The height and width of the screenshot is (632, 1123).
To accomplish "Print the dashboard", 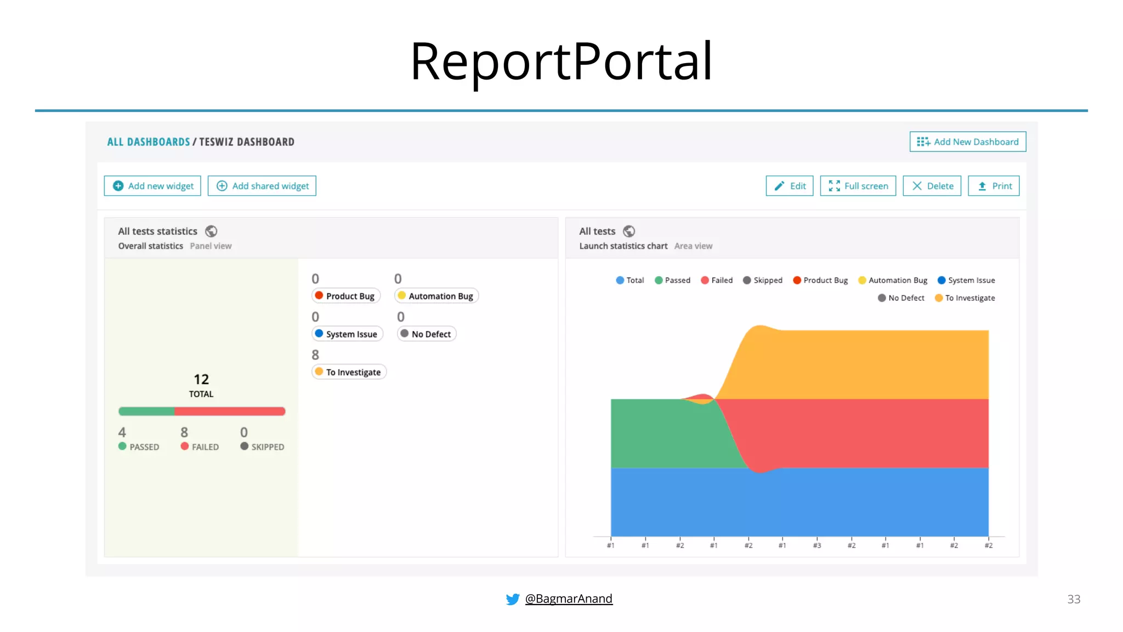I will (x=994, y=186).
